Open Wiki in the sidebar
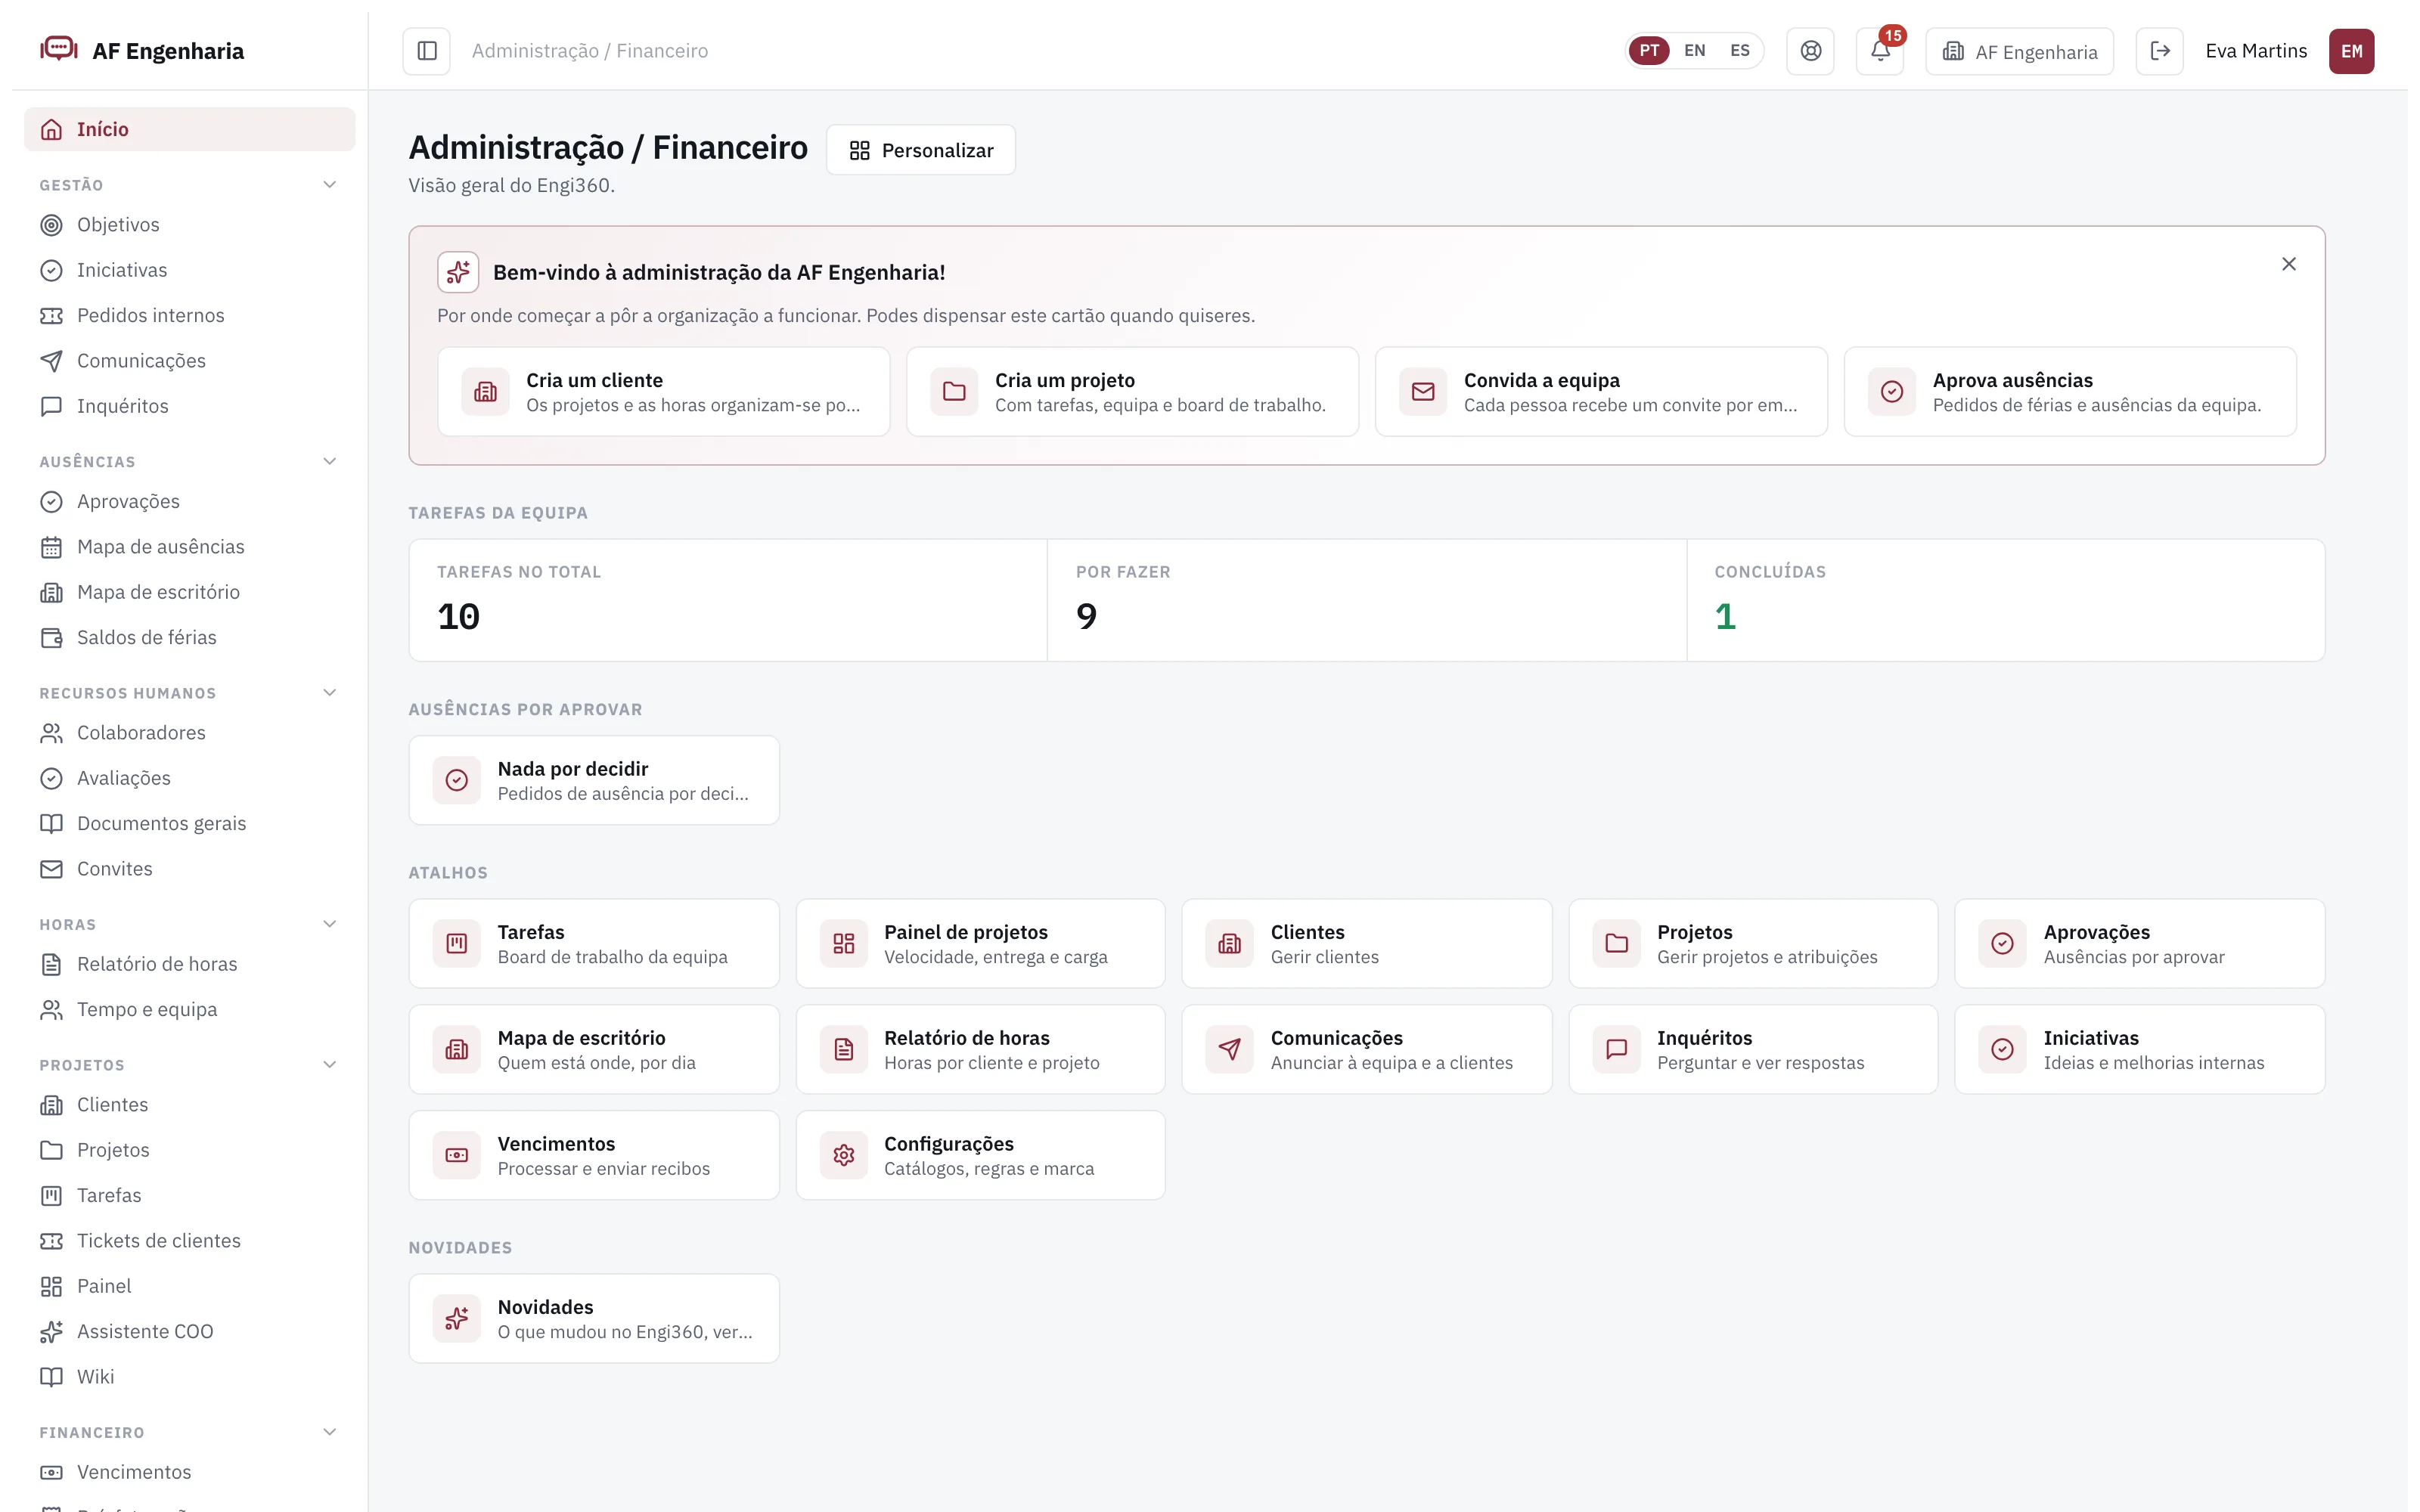This screenshot has height=1512, width=2420. point(190,1377)
